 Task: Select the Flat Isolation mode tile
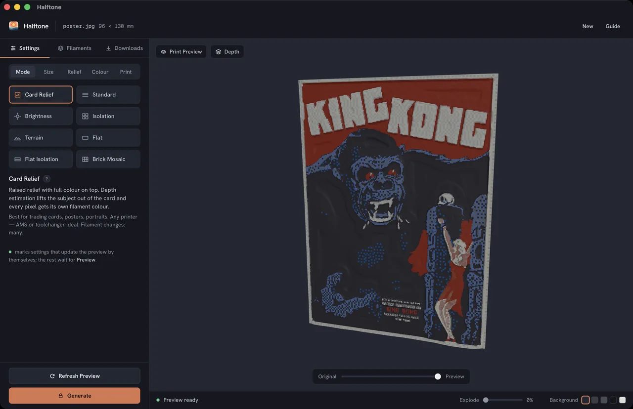tap(41, 159)
